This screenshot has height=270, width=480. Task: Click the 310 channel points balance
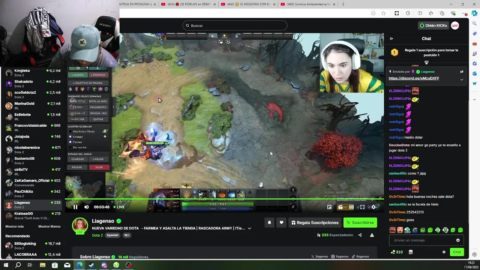pyautogui.click(x=397, y=252)
